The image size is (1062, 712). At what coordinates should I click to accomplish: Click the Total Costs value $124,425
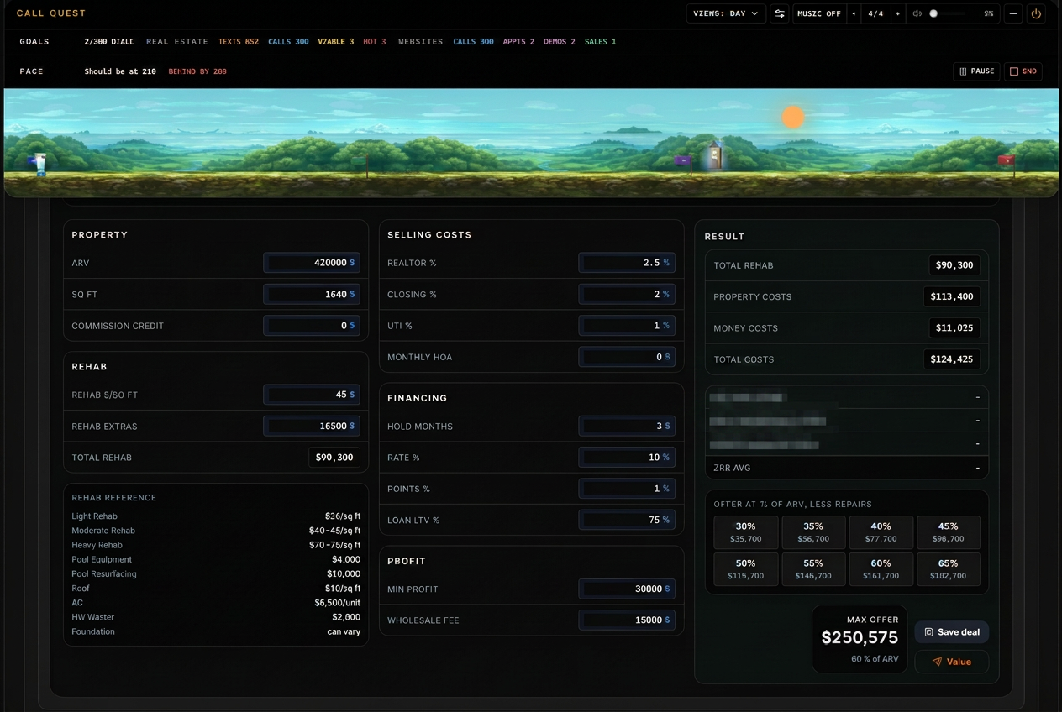click(952, 359)
